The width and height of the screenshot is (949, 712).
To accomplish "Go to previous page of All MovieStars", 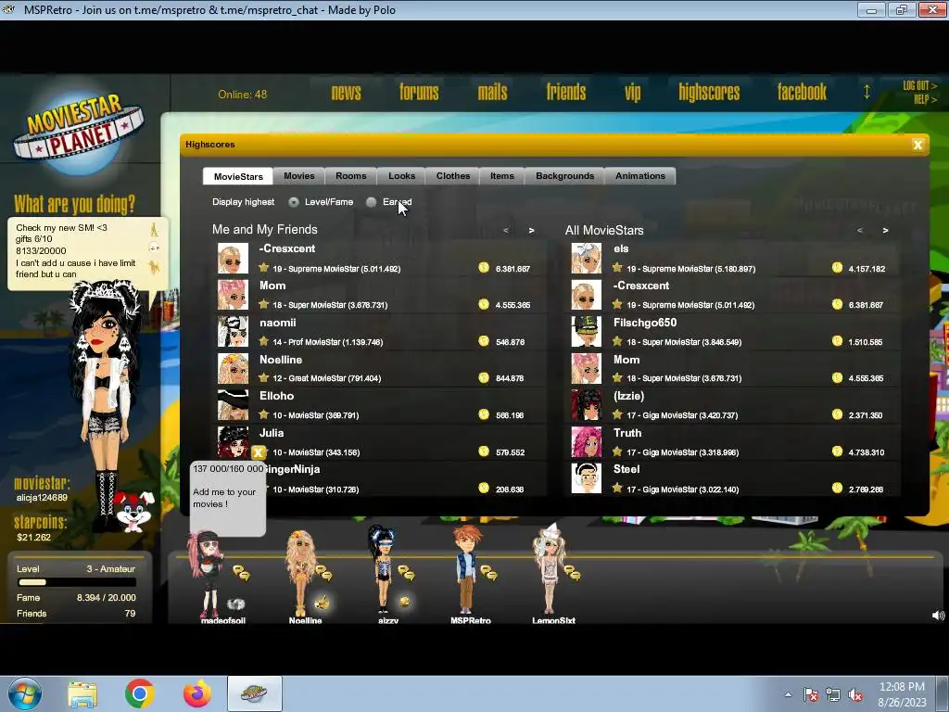I will [859, 230].
